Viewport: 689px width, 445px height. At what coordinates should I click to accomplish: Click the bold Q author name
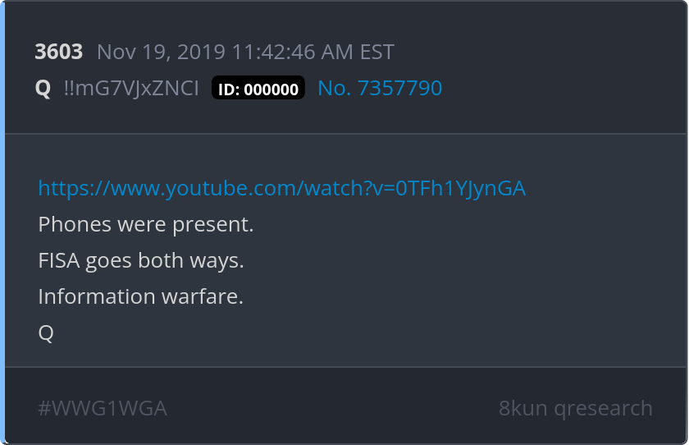43,89
